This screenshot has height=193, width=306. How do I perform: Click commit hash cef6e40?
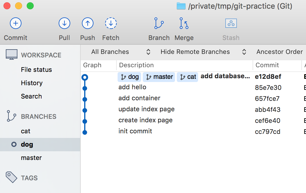coord(267,121)
